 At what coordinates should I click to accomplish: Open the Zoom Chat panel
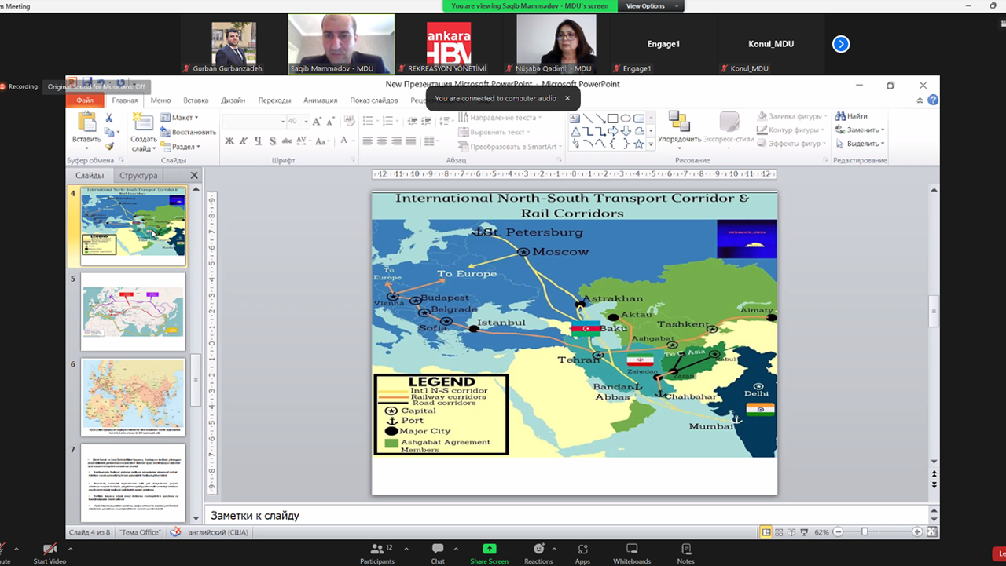coord(438,549)
